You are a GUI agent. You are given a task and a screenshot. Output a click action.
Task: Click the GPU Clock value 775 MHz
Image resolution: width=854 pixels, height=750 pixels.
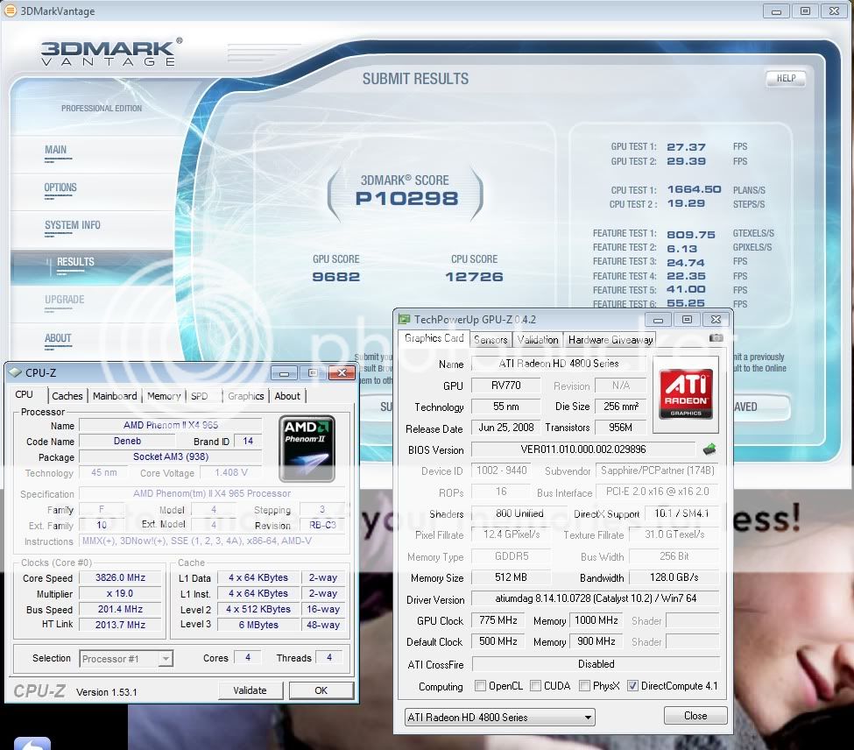[498, 619]
